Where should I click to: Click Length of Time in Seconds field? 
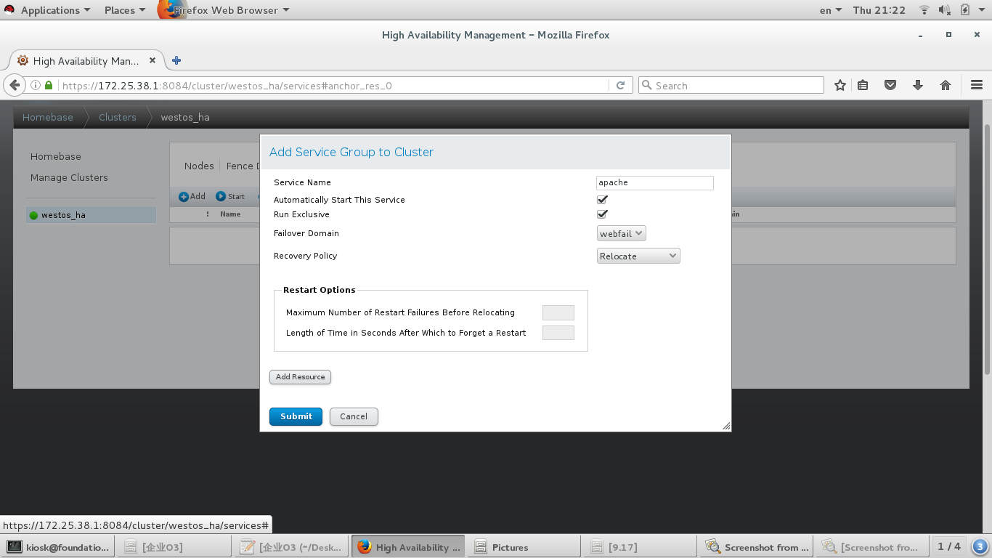coord(558,333)
